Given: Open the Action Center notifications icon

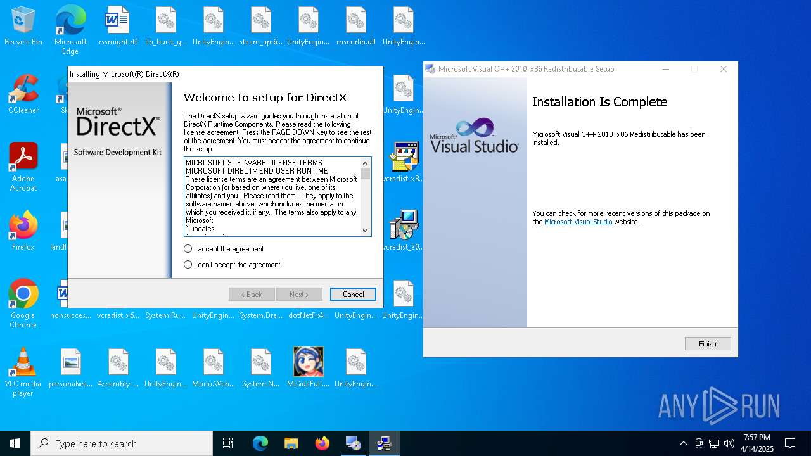Looking at the screenshot, I should (790, 443).
